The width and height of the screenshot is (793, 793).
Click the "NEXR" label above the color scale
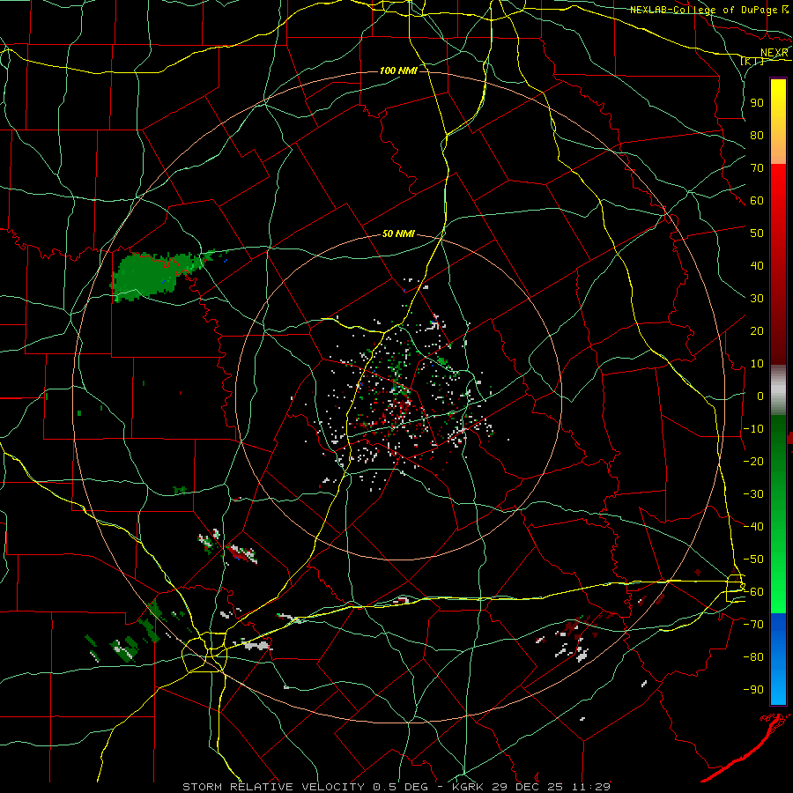(774, 53)
